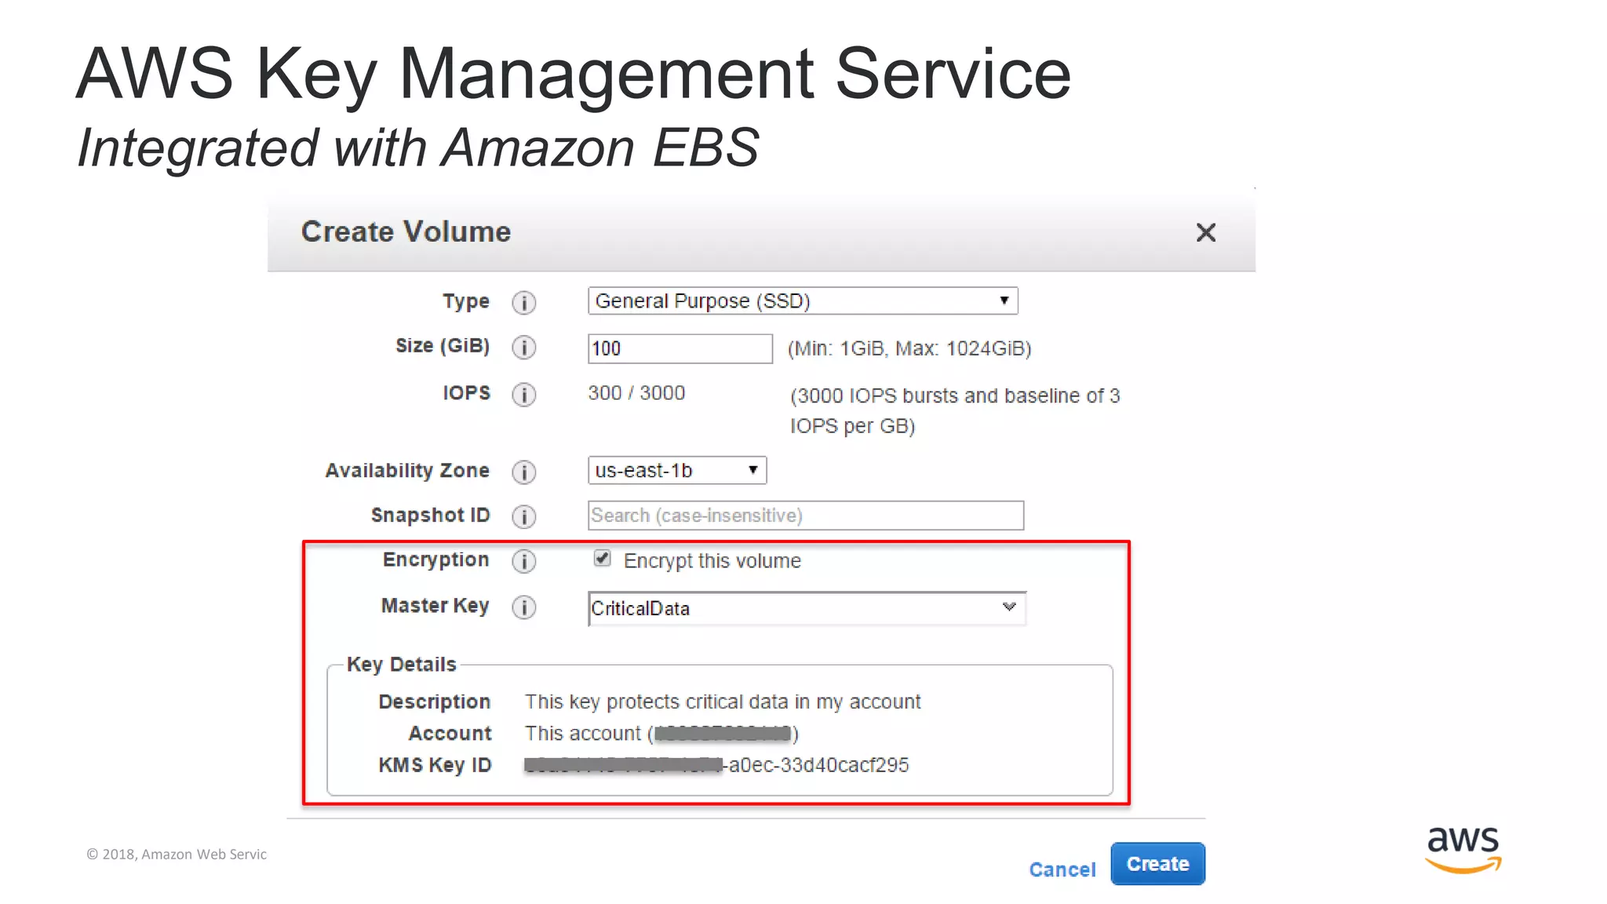
Task: Click the info icon next to Encryption
Action: click(x=523, y=562)
